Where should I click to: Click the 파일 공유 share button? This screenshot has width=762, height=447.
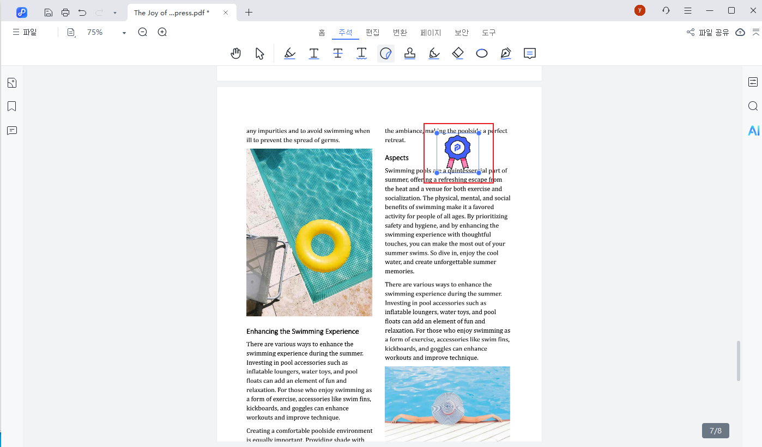pyautogui.click(x=707, y=33)
